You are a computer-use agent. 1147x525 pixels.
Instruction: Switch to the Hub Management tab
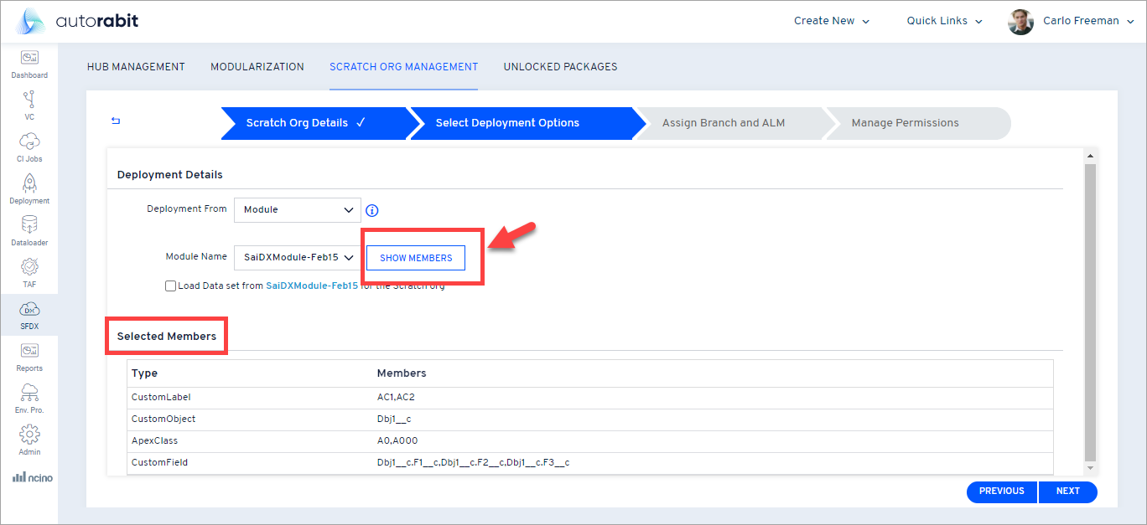tap(136, 67)
